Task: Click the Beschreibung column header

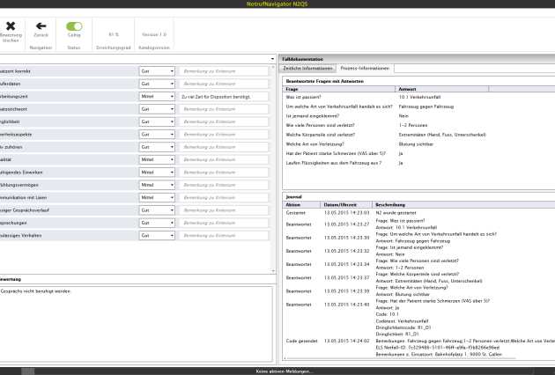Action: [463, 205]
